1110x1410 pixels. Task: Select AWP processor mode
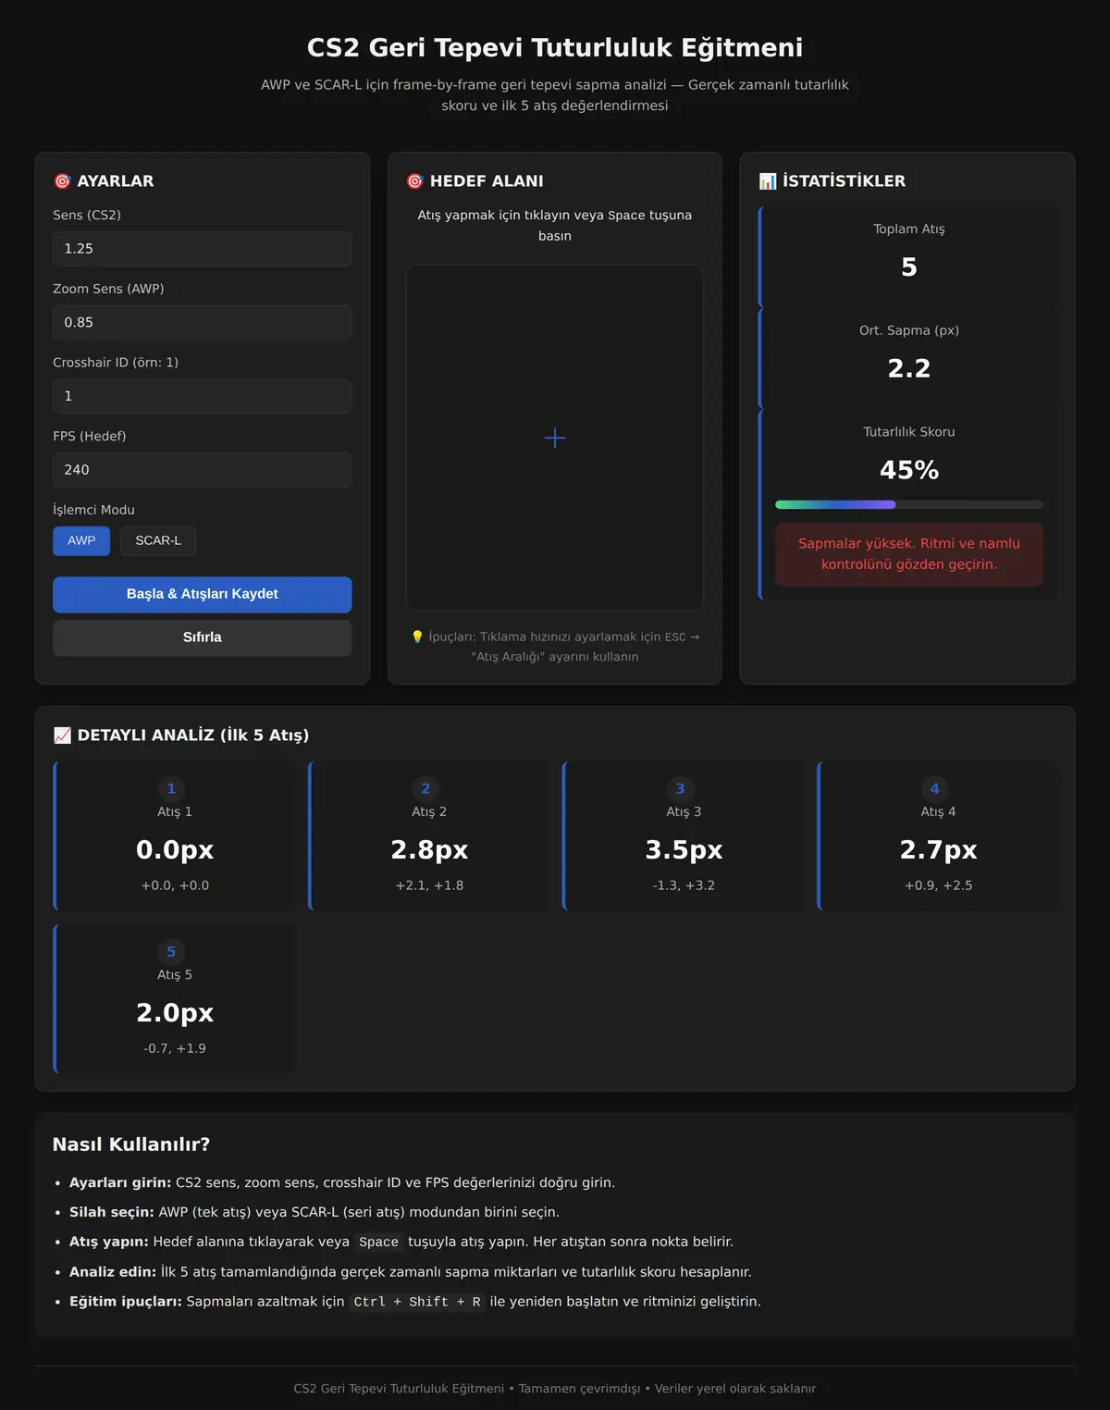click(x=81, y=541)
